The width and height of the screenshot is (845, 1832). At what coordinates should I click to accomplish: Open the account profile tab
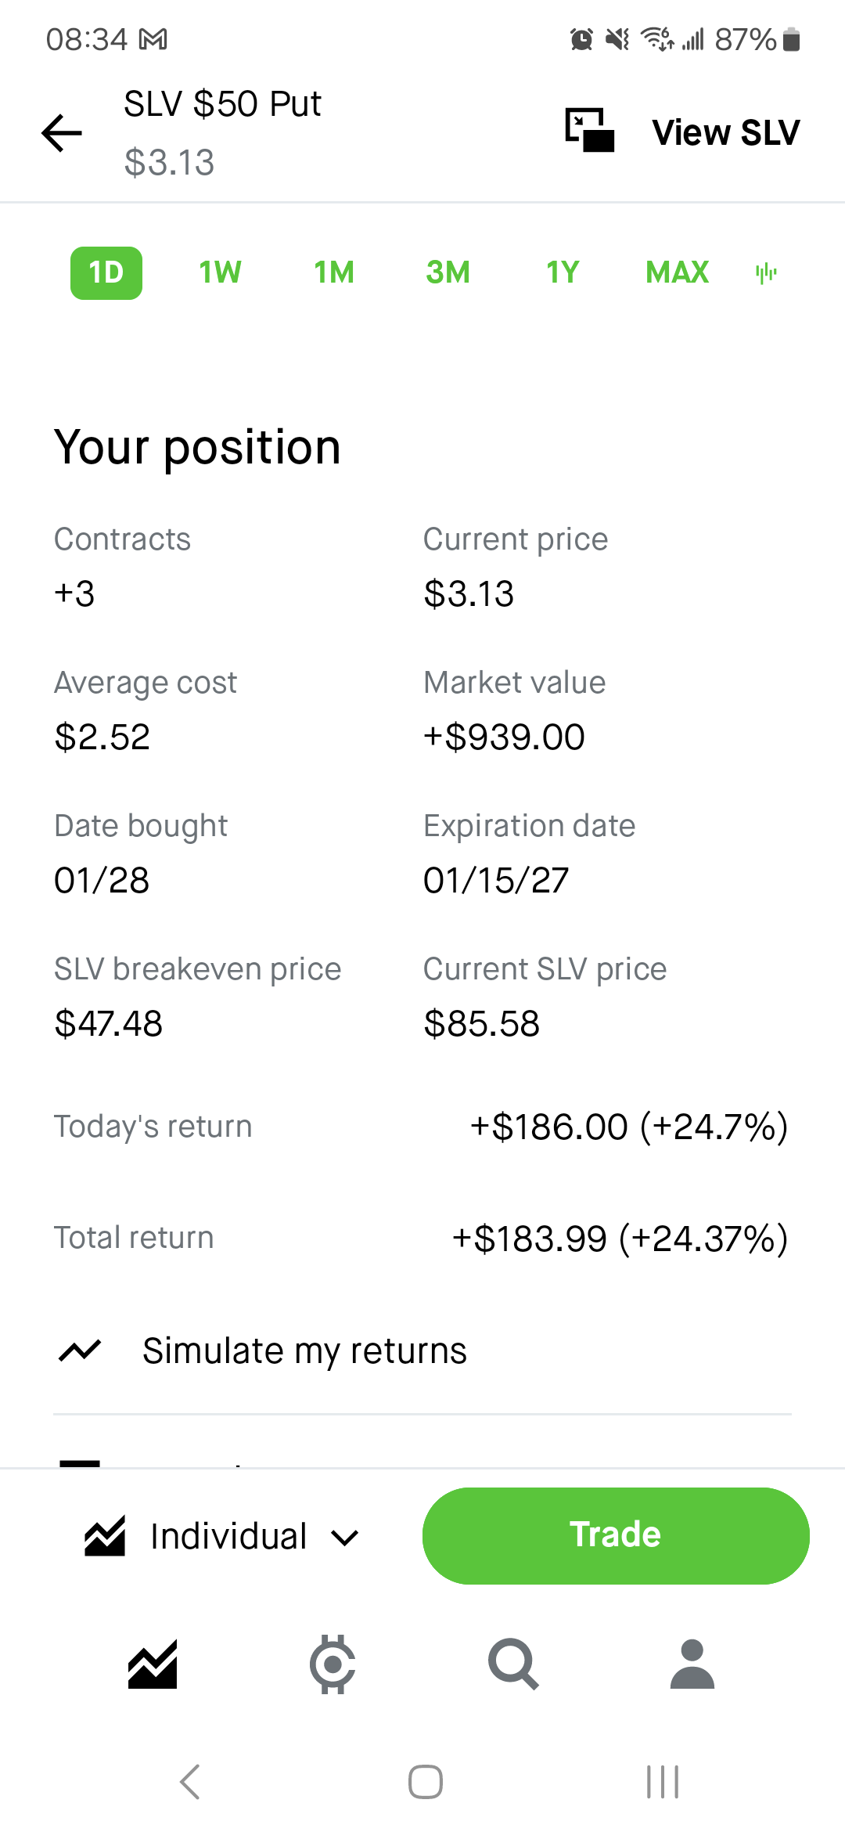[x=692, y=1664]
